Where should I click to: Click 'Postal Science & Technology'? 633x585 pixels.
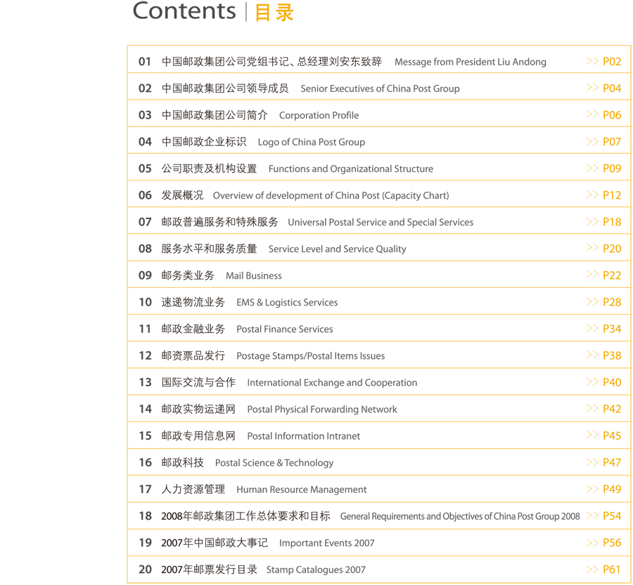[x=274, y=463]
